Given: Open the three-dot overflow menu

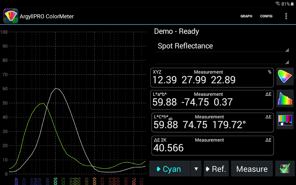Looking at the screenshot, I should coord(286,16).
